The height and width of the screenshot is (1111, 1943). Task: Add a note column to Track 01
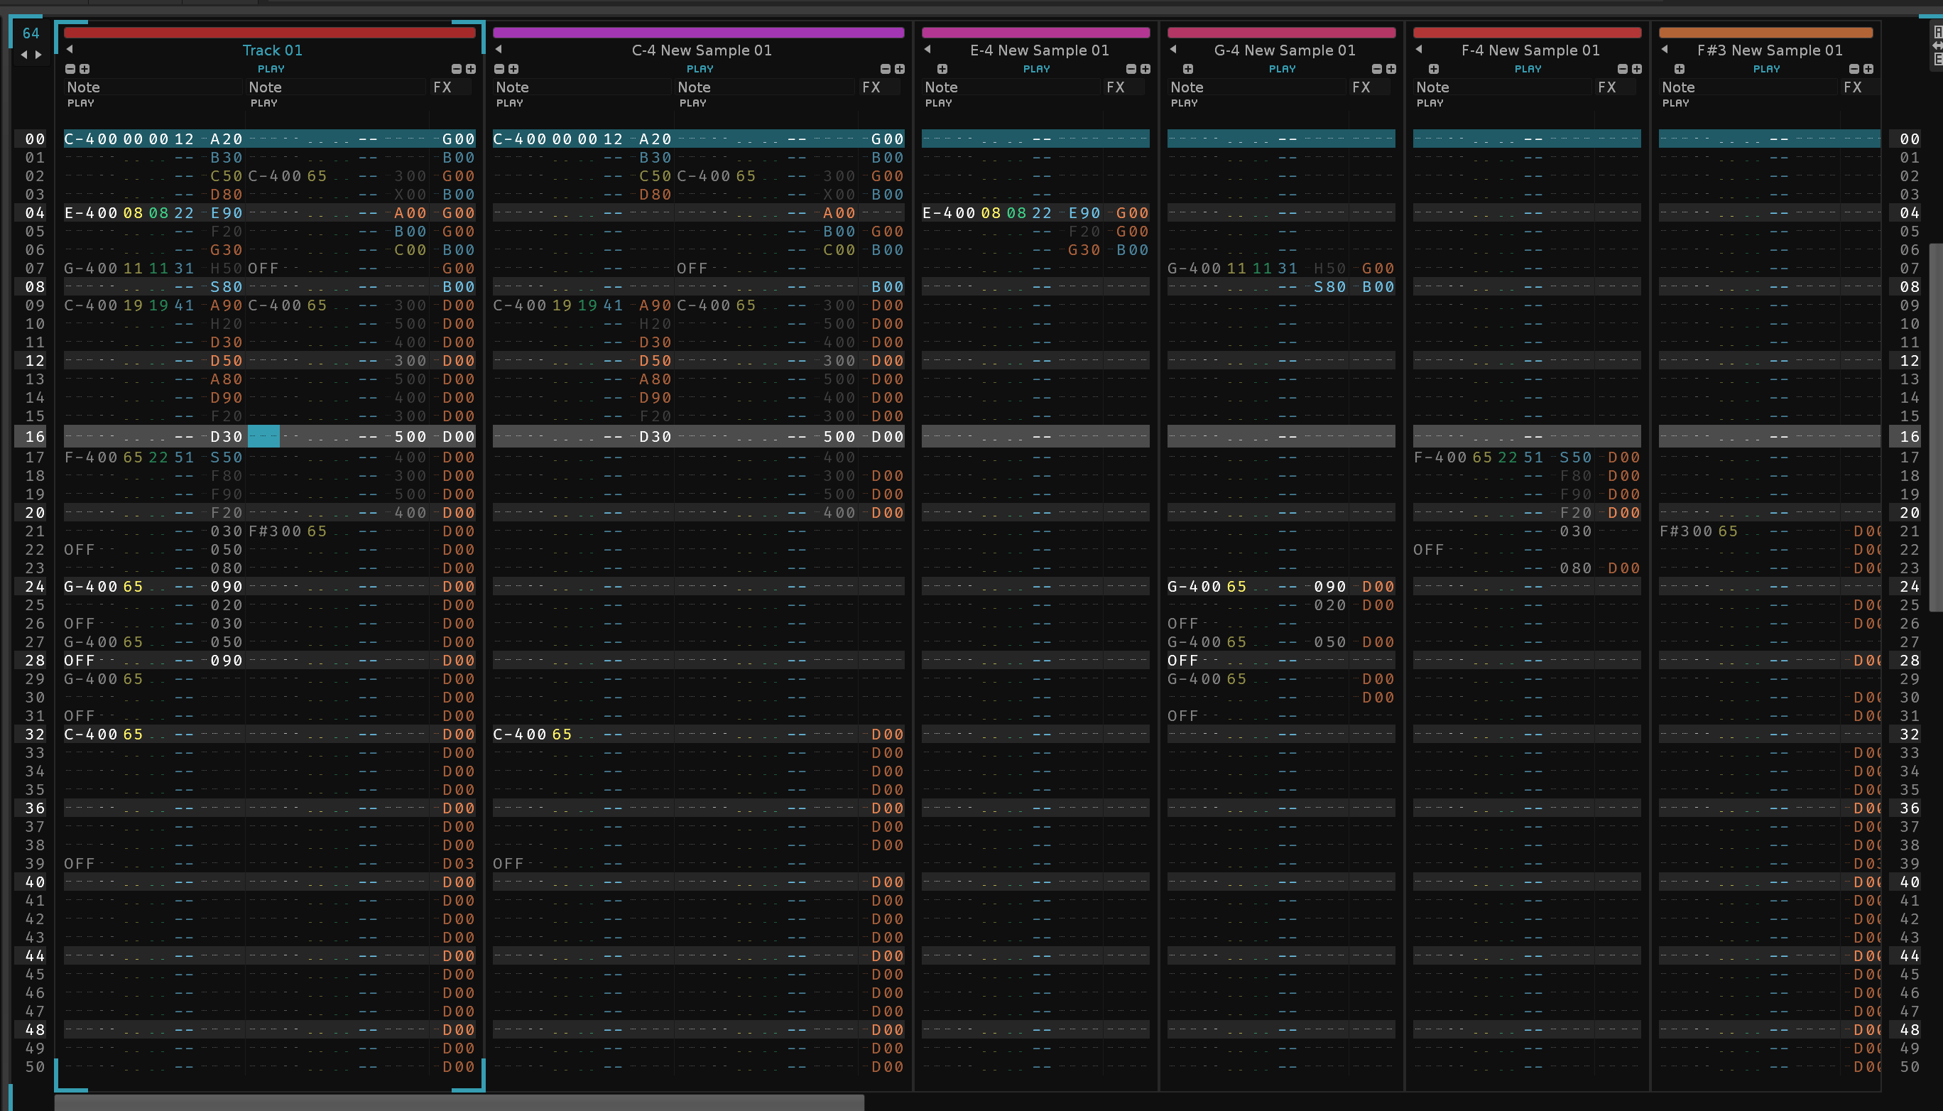pyautogui.click(x=85, y=69)
